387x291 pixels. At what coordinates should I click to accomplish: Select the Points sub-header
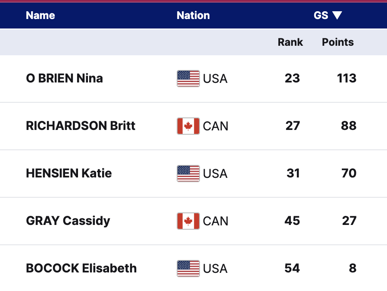[x=338, y=42]
